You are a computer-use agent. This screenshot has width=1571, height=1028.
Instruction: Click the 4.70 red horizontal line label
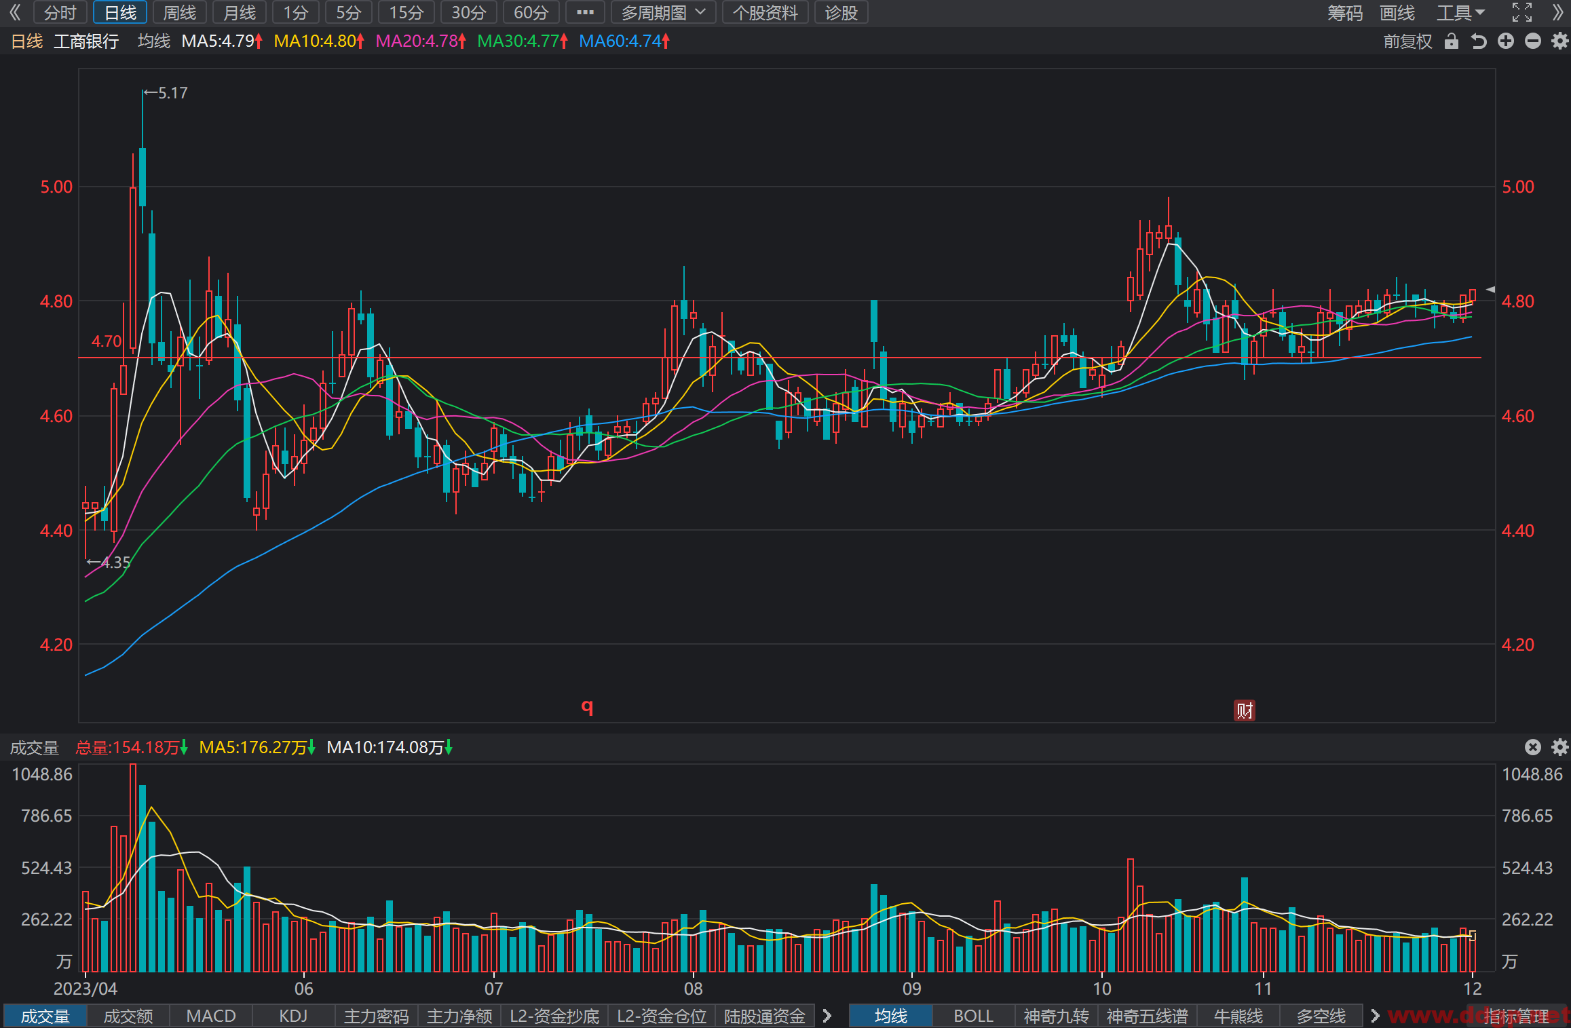click(107, 341)
